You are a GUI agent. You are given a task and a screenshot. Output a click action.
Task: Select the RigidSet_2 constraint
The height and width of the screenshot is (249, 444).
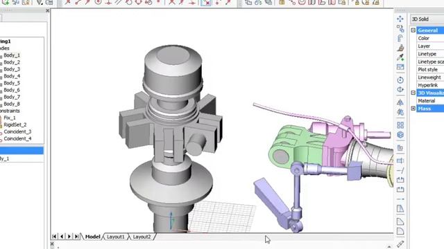click(x=15, y=124)
